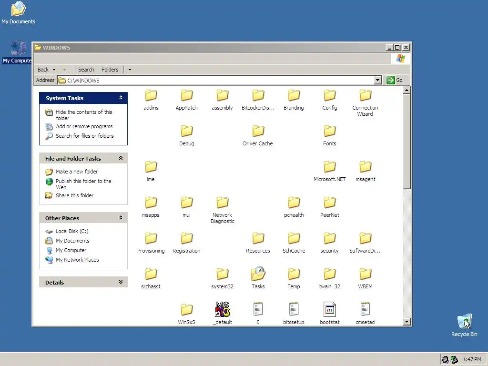
Task: Select the system32 folder
Action: (x=222, y=278)
